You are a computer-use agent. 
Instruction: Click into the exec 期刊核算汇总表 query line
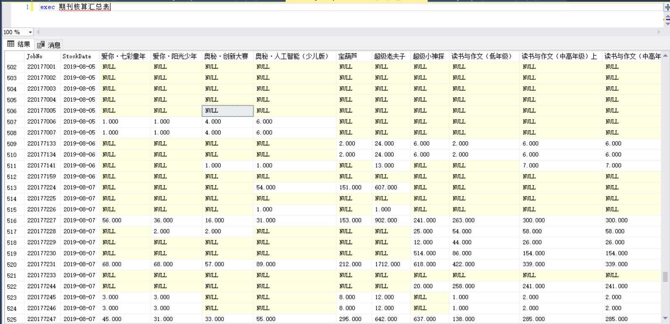click(x=75, y=7)
